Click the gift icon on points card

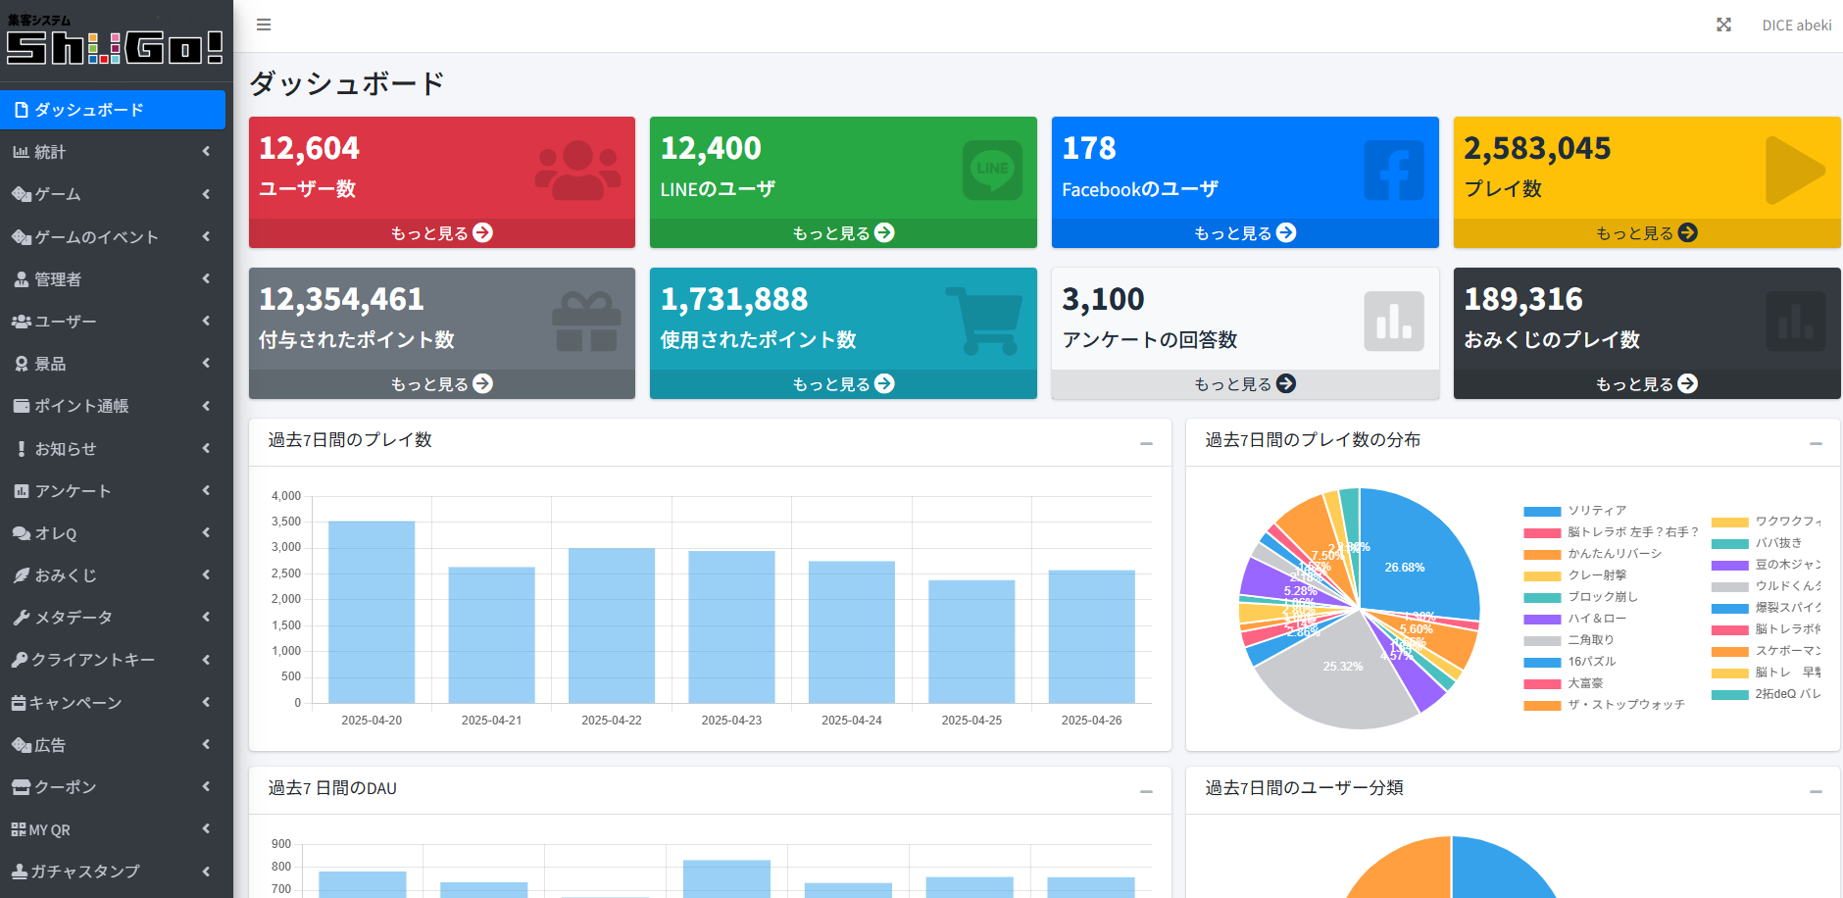coord(586,322)
